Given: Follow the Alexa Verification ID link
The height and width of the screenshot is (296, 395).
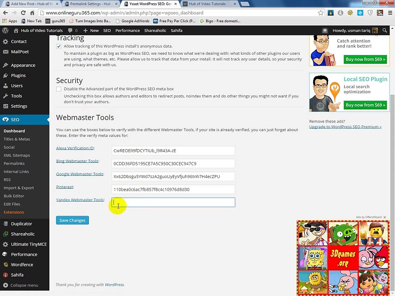Looking at the screenshot, I should tap(75, 148).
